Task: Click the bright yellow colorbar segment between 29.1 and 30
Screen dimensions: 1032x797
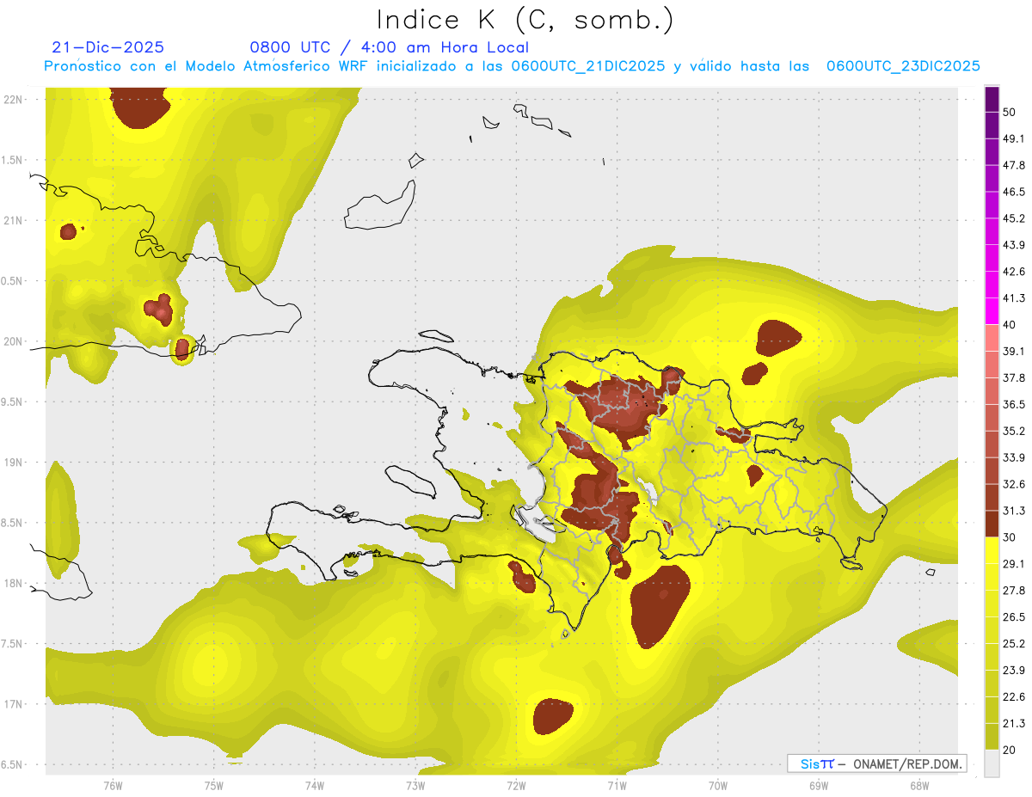Action: coord(992,550)
